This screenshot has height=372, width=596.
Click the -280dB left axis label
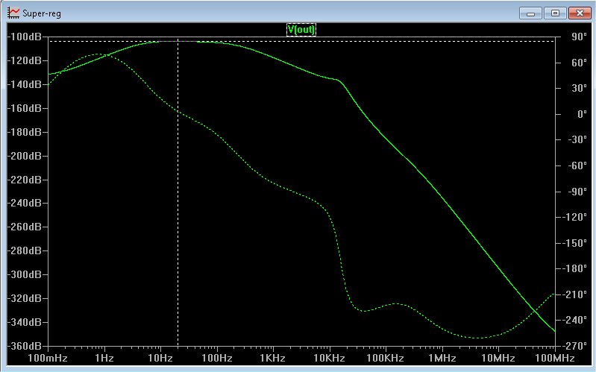coord(25,250)
